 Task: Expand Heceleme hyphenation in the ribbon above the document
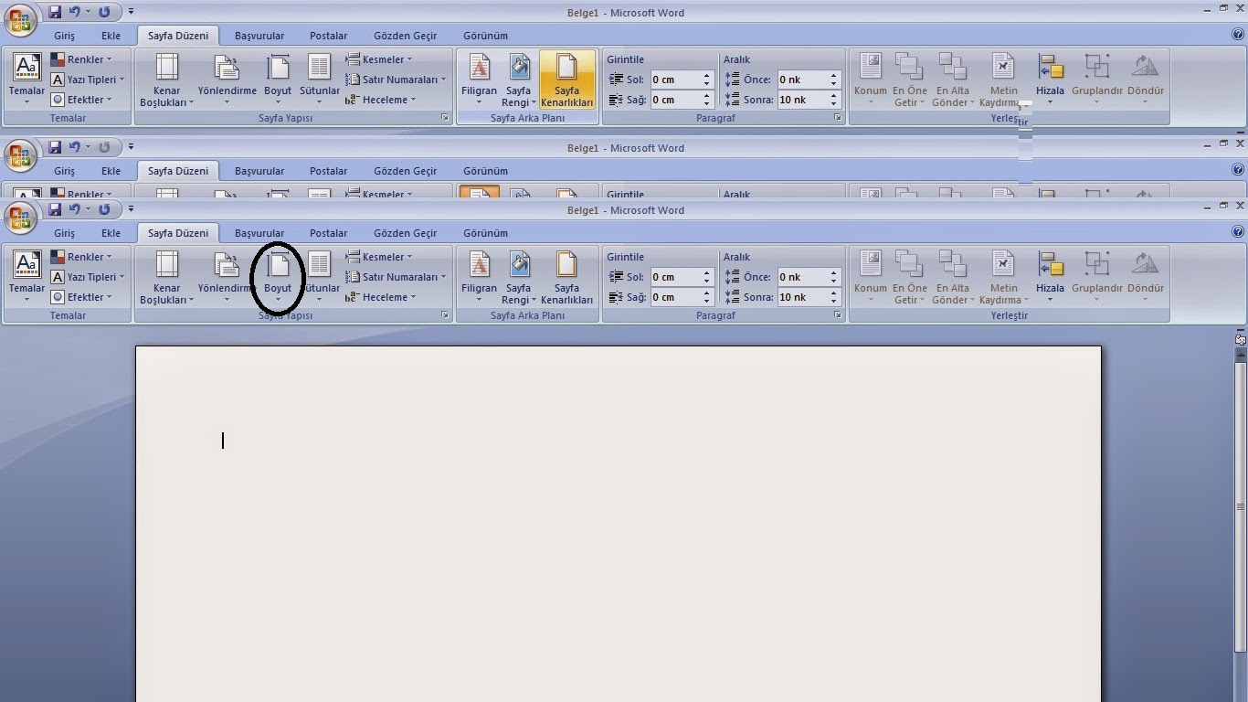click(380, 297)
